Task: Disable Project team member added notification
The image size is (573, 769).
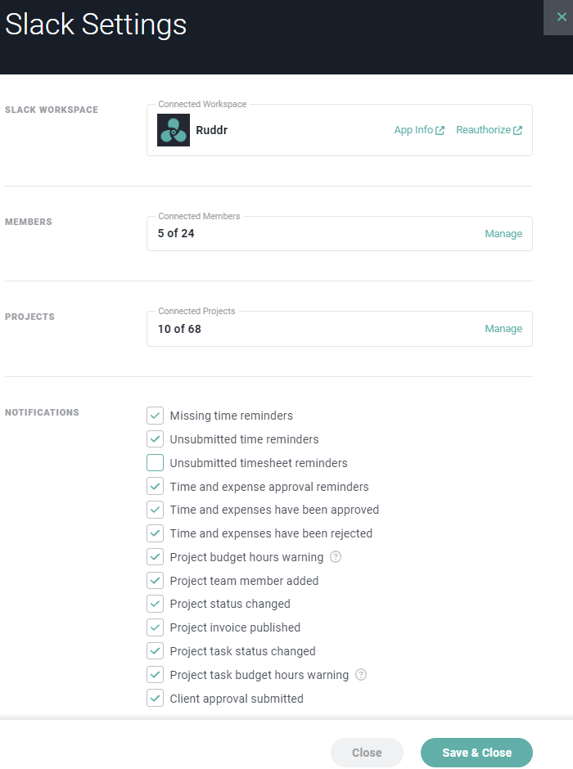Action: 155,581
